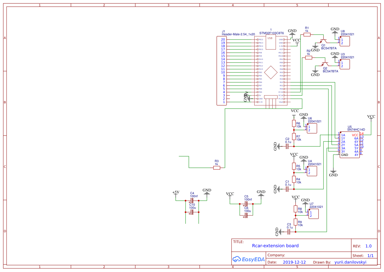Viewport: 384px width, 272px height.
Task: Select the U5 SN74HC14D chip body
Action: pyautogui.click(x=350, y=145)
